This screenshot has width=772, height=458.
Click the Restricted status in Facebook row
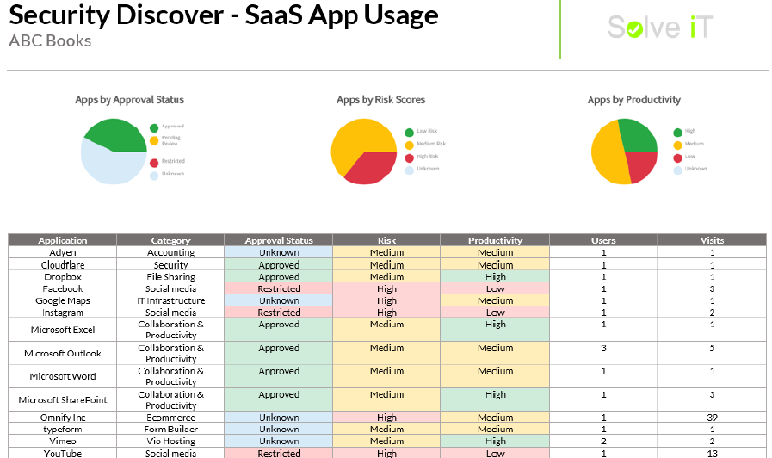pyautogui.click(x=279, y=288)
